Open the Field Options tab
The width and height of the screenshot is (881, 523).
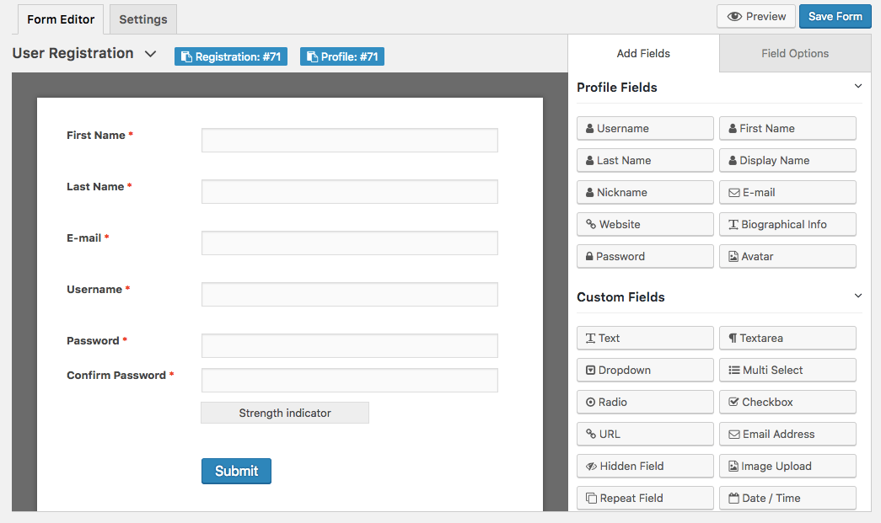pos(793,52)
